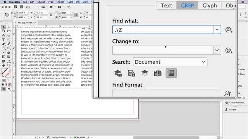Select the GREP tab

tap(187, 5)
